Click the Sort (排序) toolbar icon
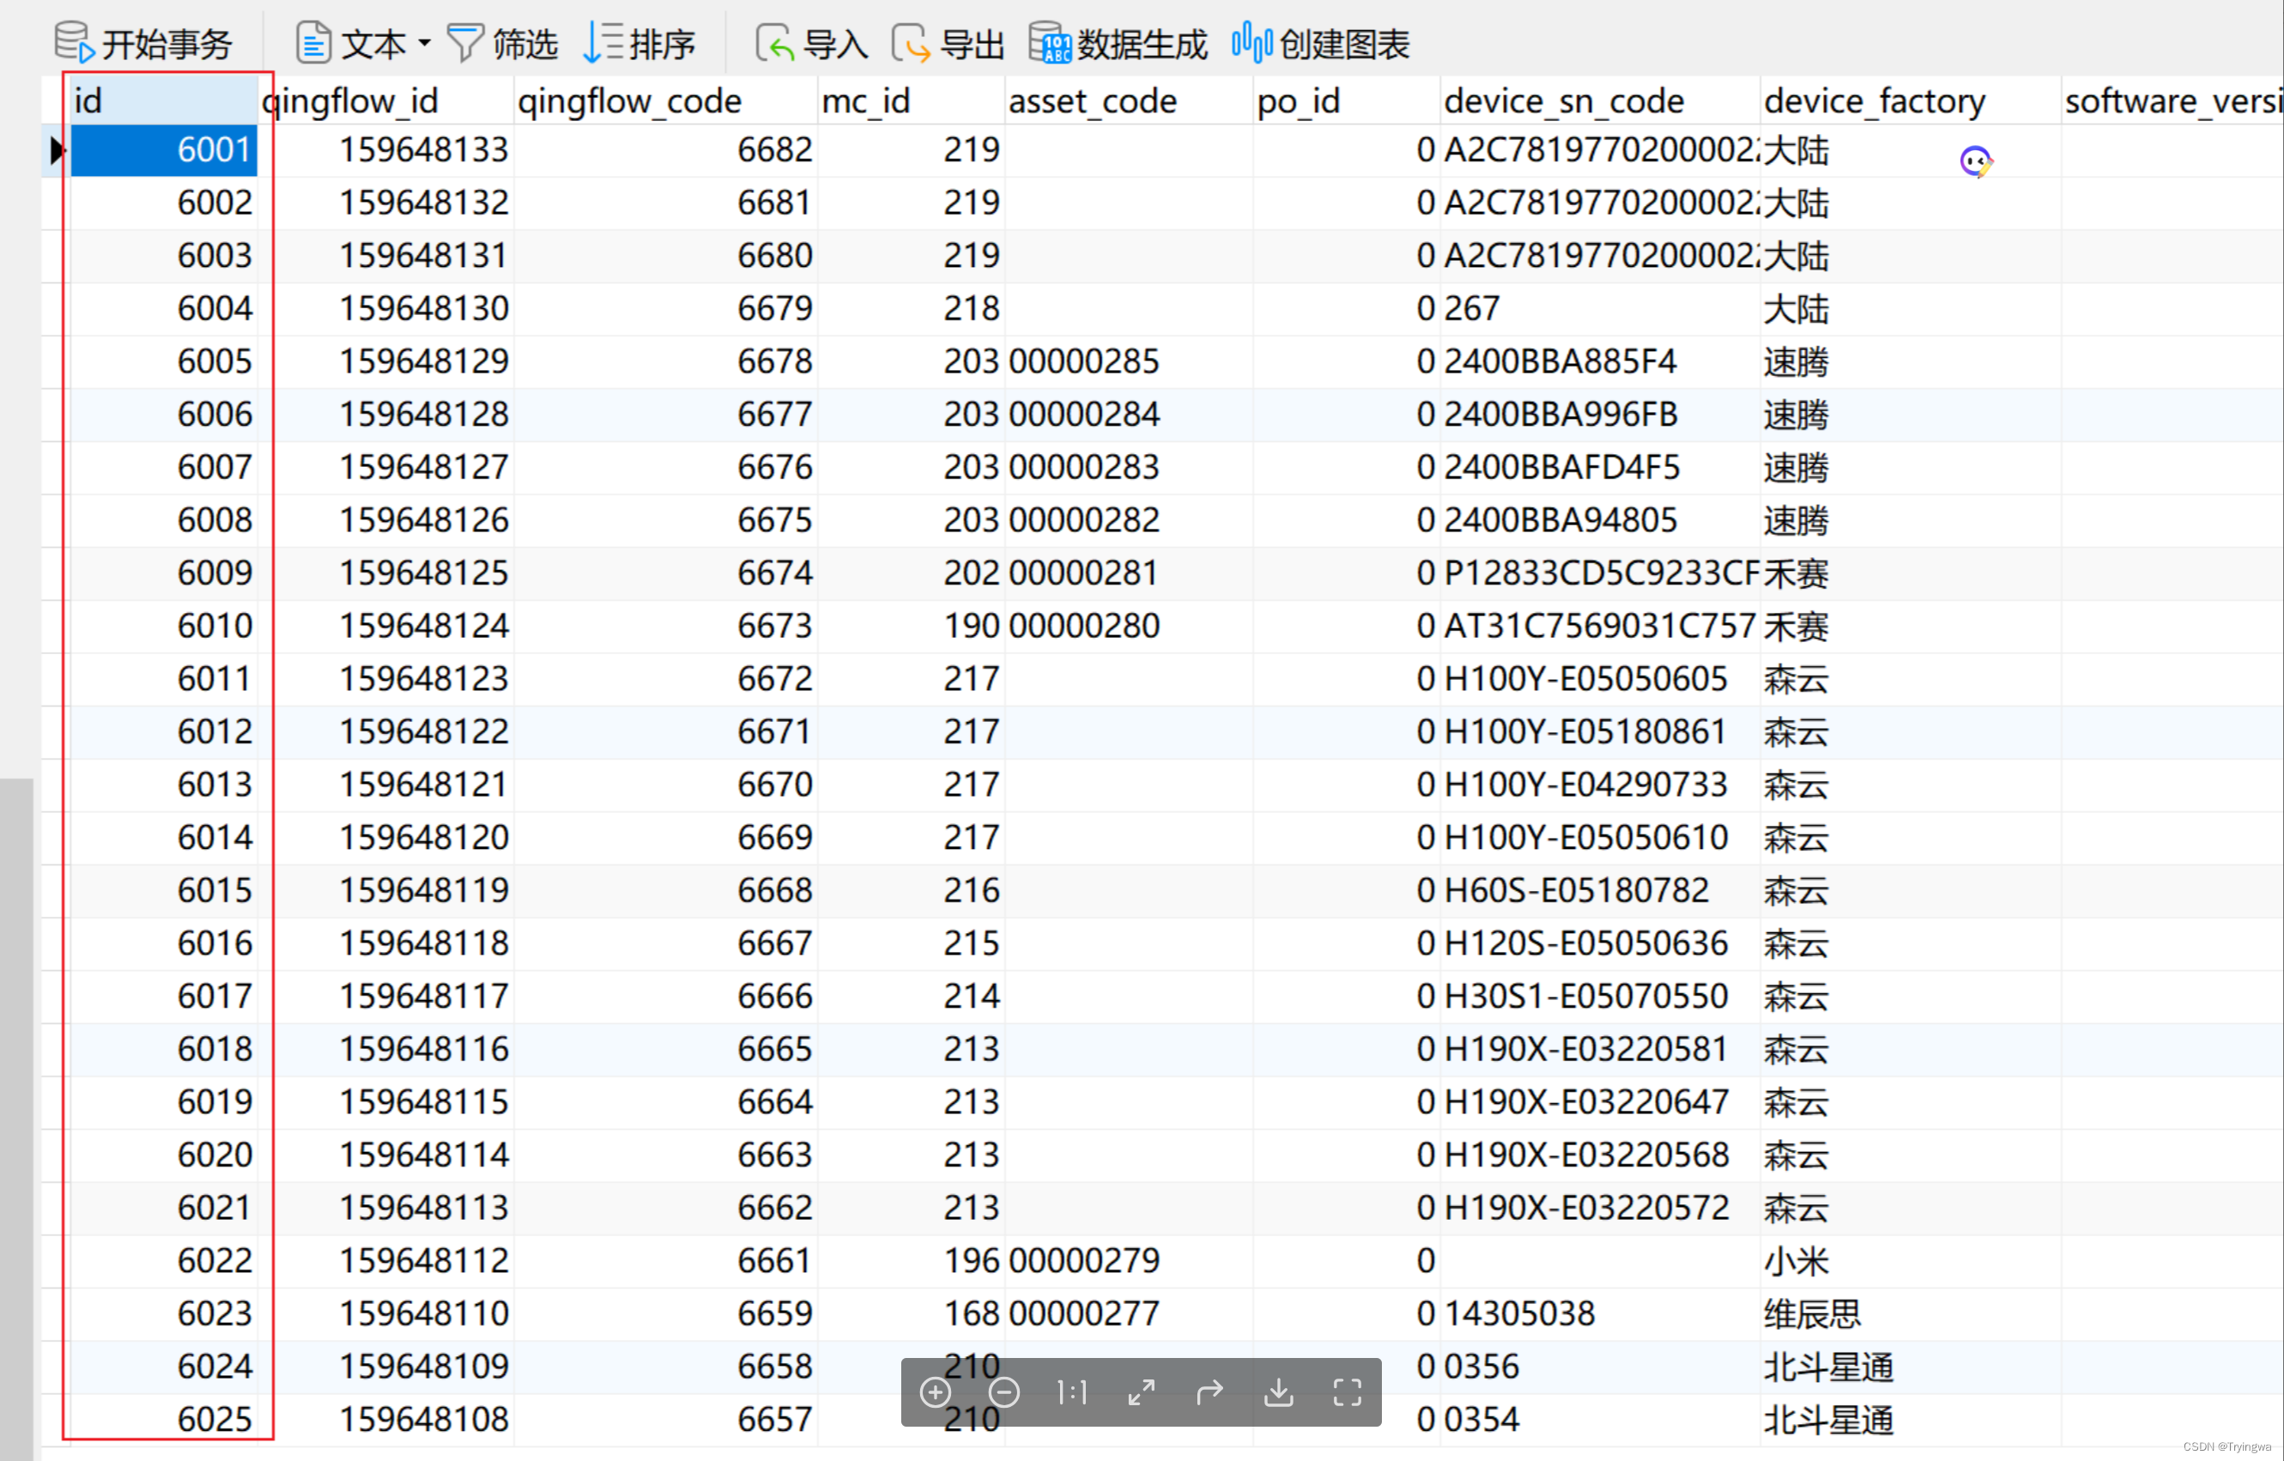The height and width of the screenshot is (1461, 2284). tap(603, 43)
